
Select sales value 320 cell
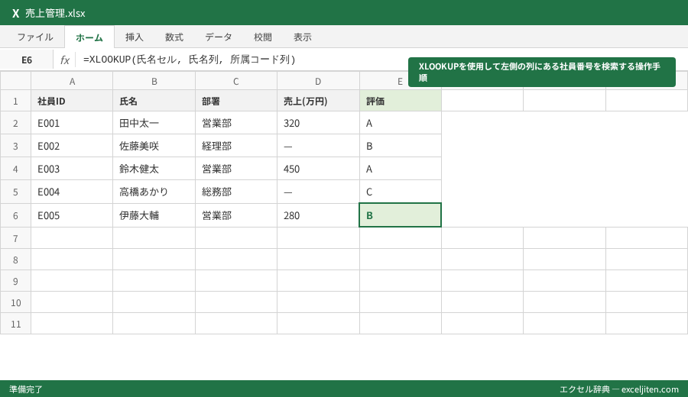318,123
